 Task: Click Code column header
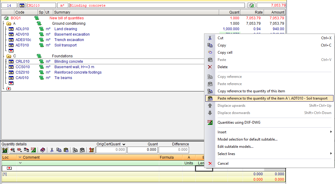pos(26,12)
